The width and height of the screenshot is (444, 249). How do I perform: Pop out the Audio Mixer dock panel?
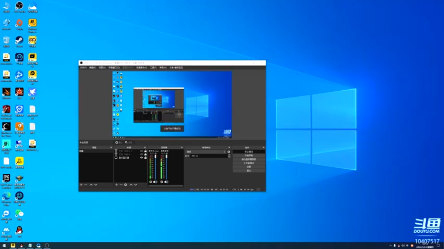click(x=181, y=147)
